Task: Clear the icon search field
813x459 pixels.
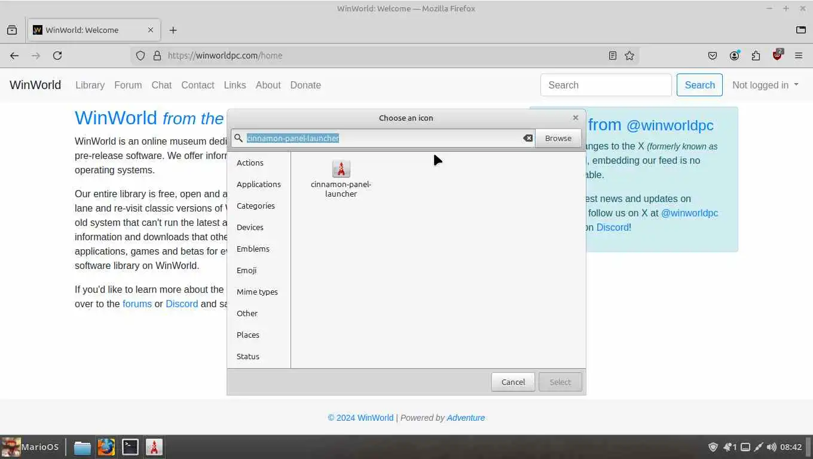Action: click(528, 138)
